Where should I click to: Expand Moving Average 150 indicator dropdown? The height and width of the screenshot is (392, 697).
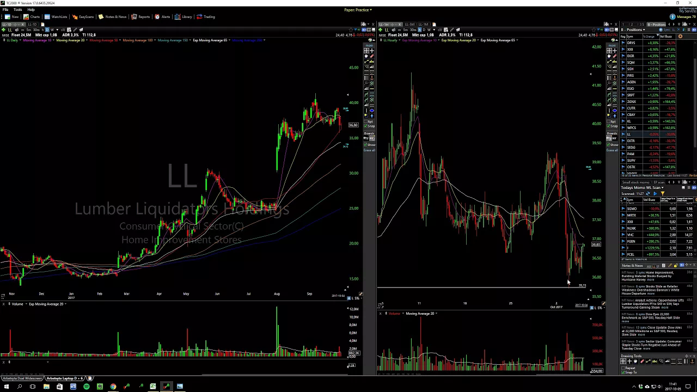[190, 40]
